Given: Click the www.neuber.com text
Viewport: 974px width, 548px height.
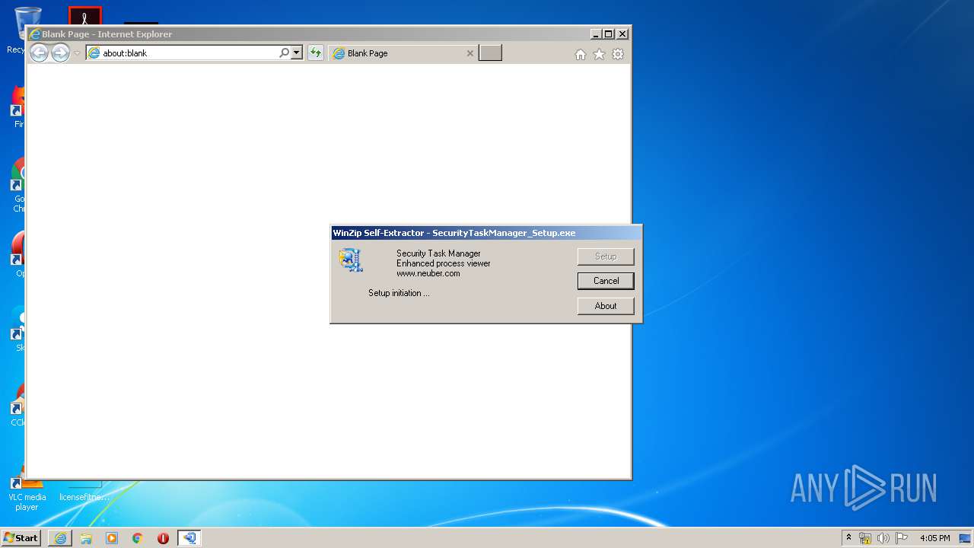Looking at the screenshot, I should 428,273.
